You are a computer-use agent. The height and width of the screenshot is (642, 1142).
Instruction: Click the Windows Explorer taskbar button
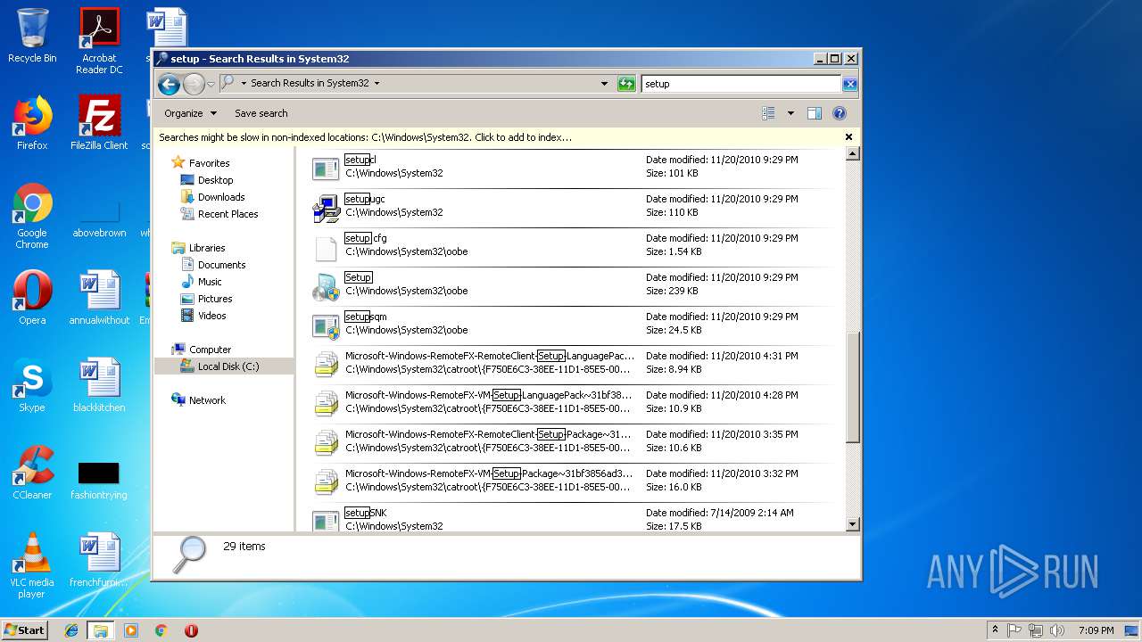point(100,630)
